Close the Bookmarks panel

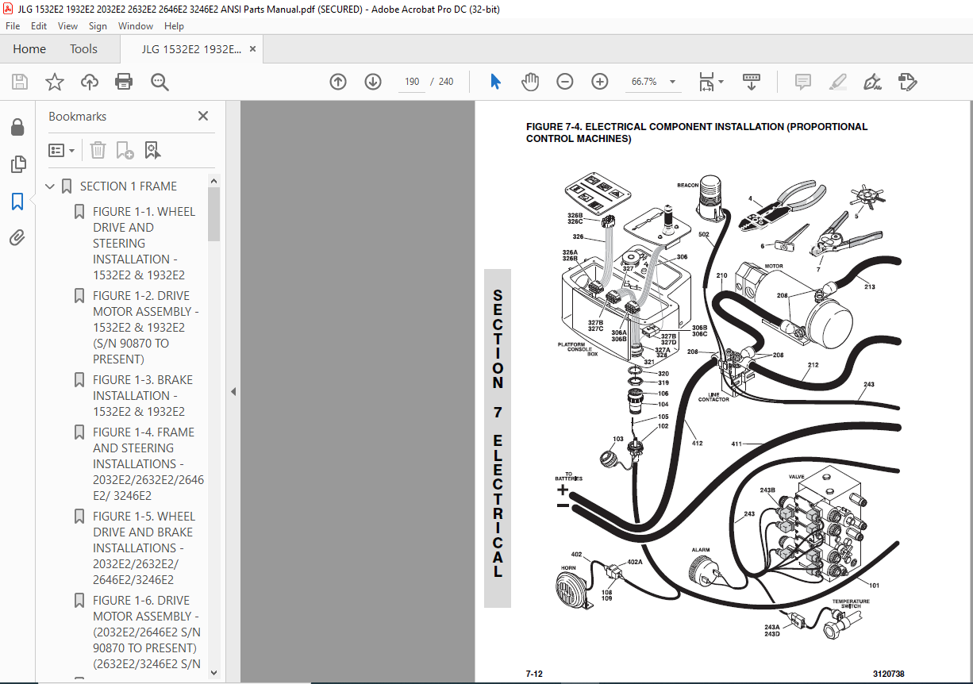(203, 116)
